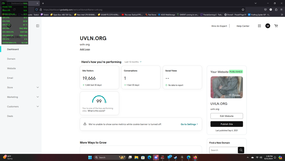Screen dimensions: 285x161
Task: Open the Red Stone bookmark
Action: tap(151, 15)
